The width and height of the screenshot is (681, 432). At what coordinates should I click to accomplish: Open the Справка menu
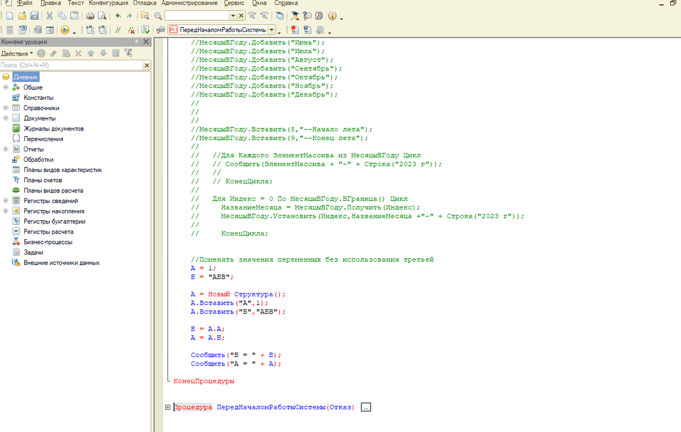[x=286, y=3]
